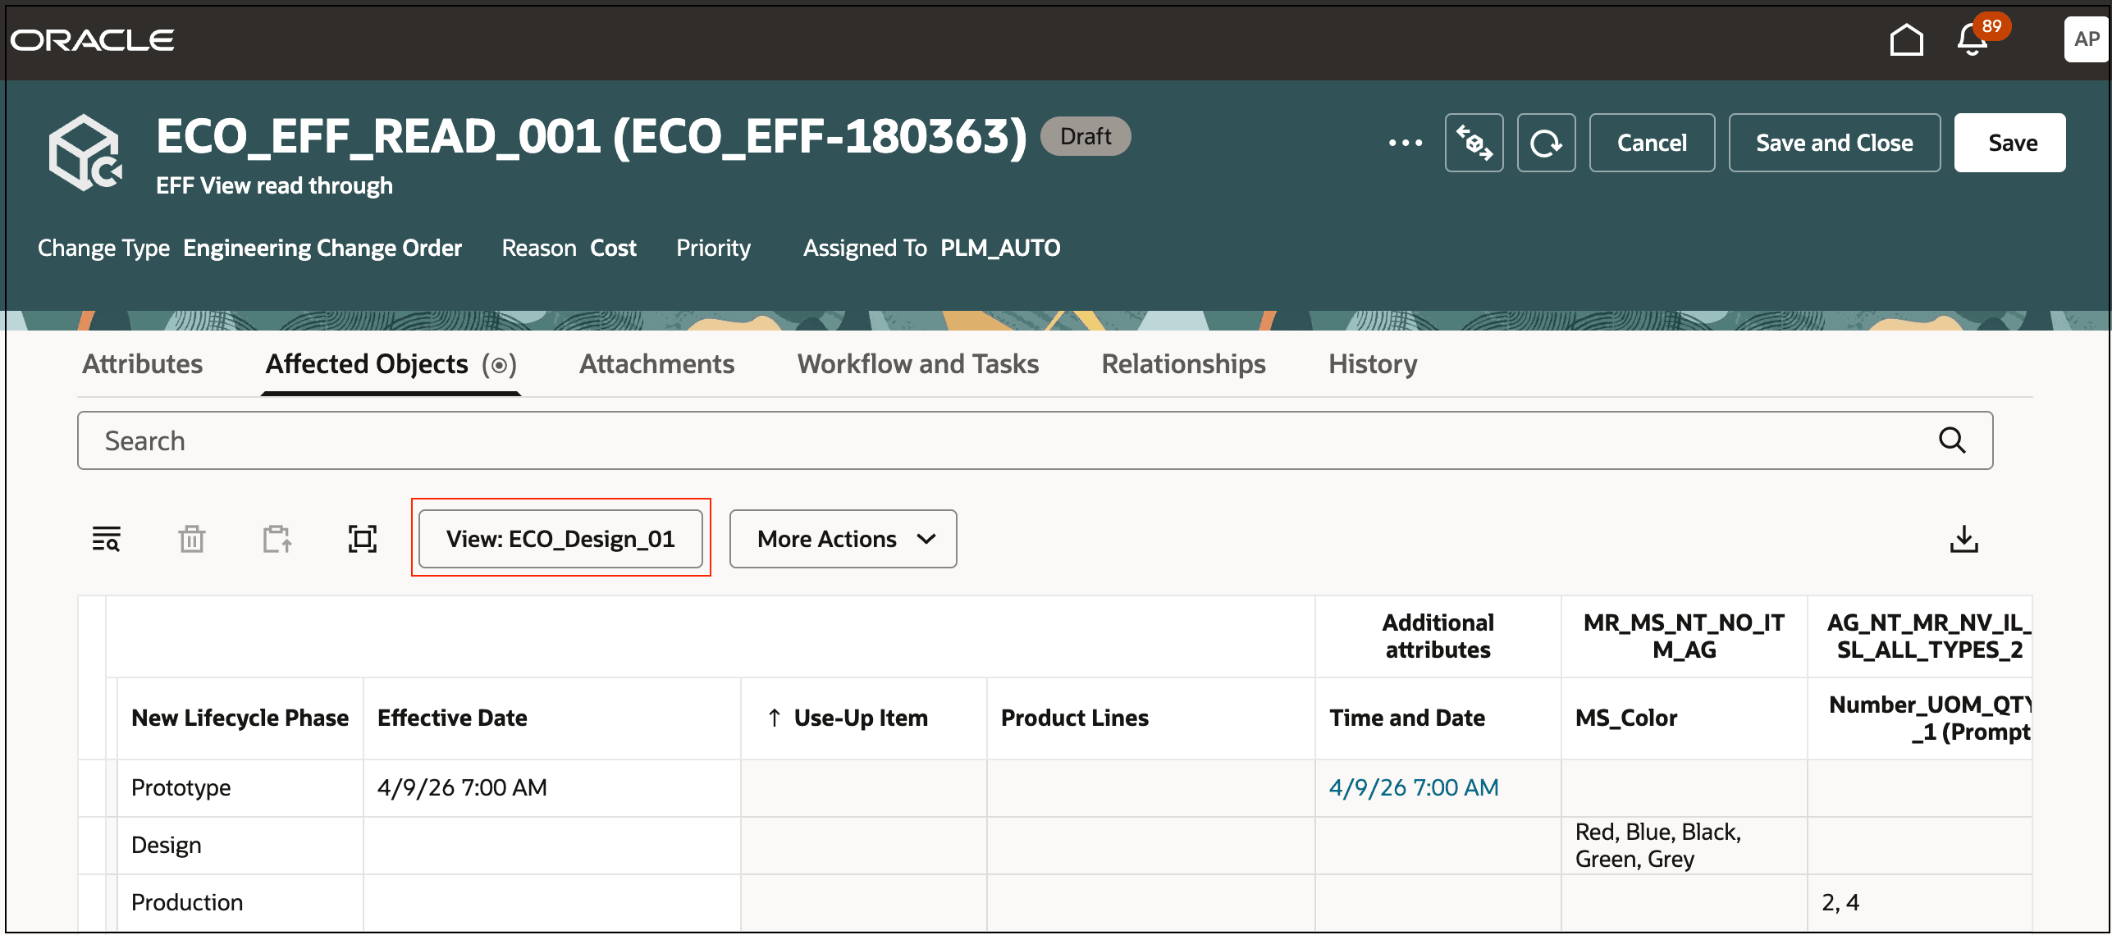Click the MR_MS_NT_NO_ITM_AG group header

(x=1684, y=636)
